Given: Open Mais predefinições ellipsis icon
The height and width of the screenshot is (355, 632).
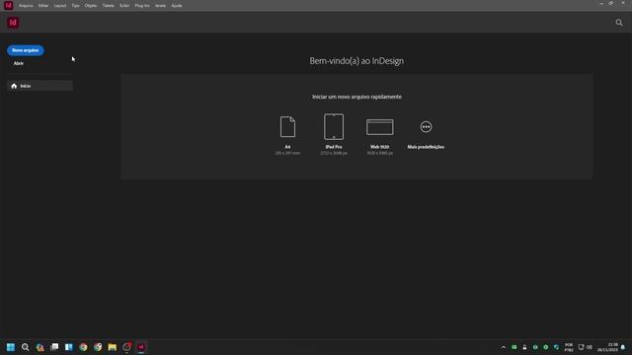Looking at the screenshot, I should [x=426, y=127].
